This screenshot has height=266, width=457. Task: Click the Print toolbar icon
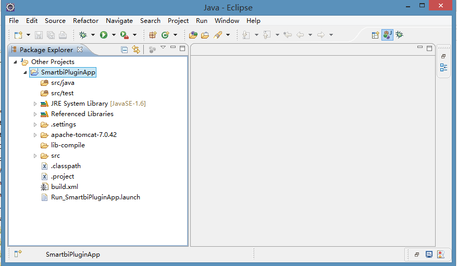pyautogui.click(x=63, y=35)
